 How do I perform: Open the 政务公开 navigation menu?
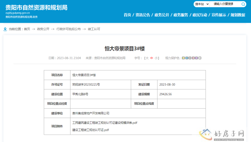[162, 15]
